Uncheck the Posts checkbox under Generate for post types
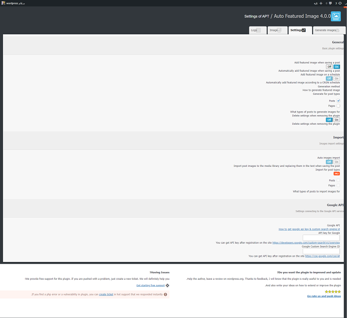The width and height of the screenshot is (347, 318). [x=338, y=101]
